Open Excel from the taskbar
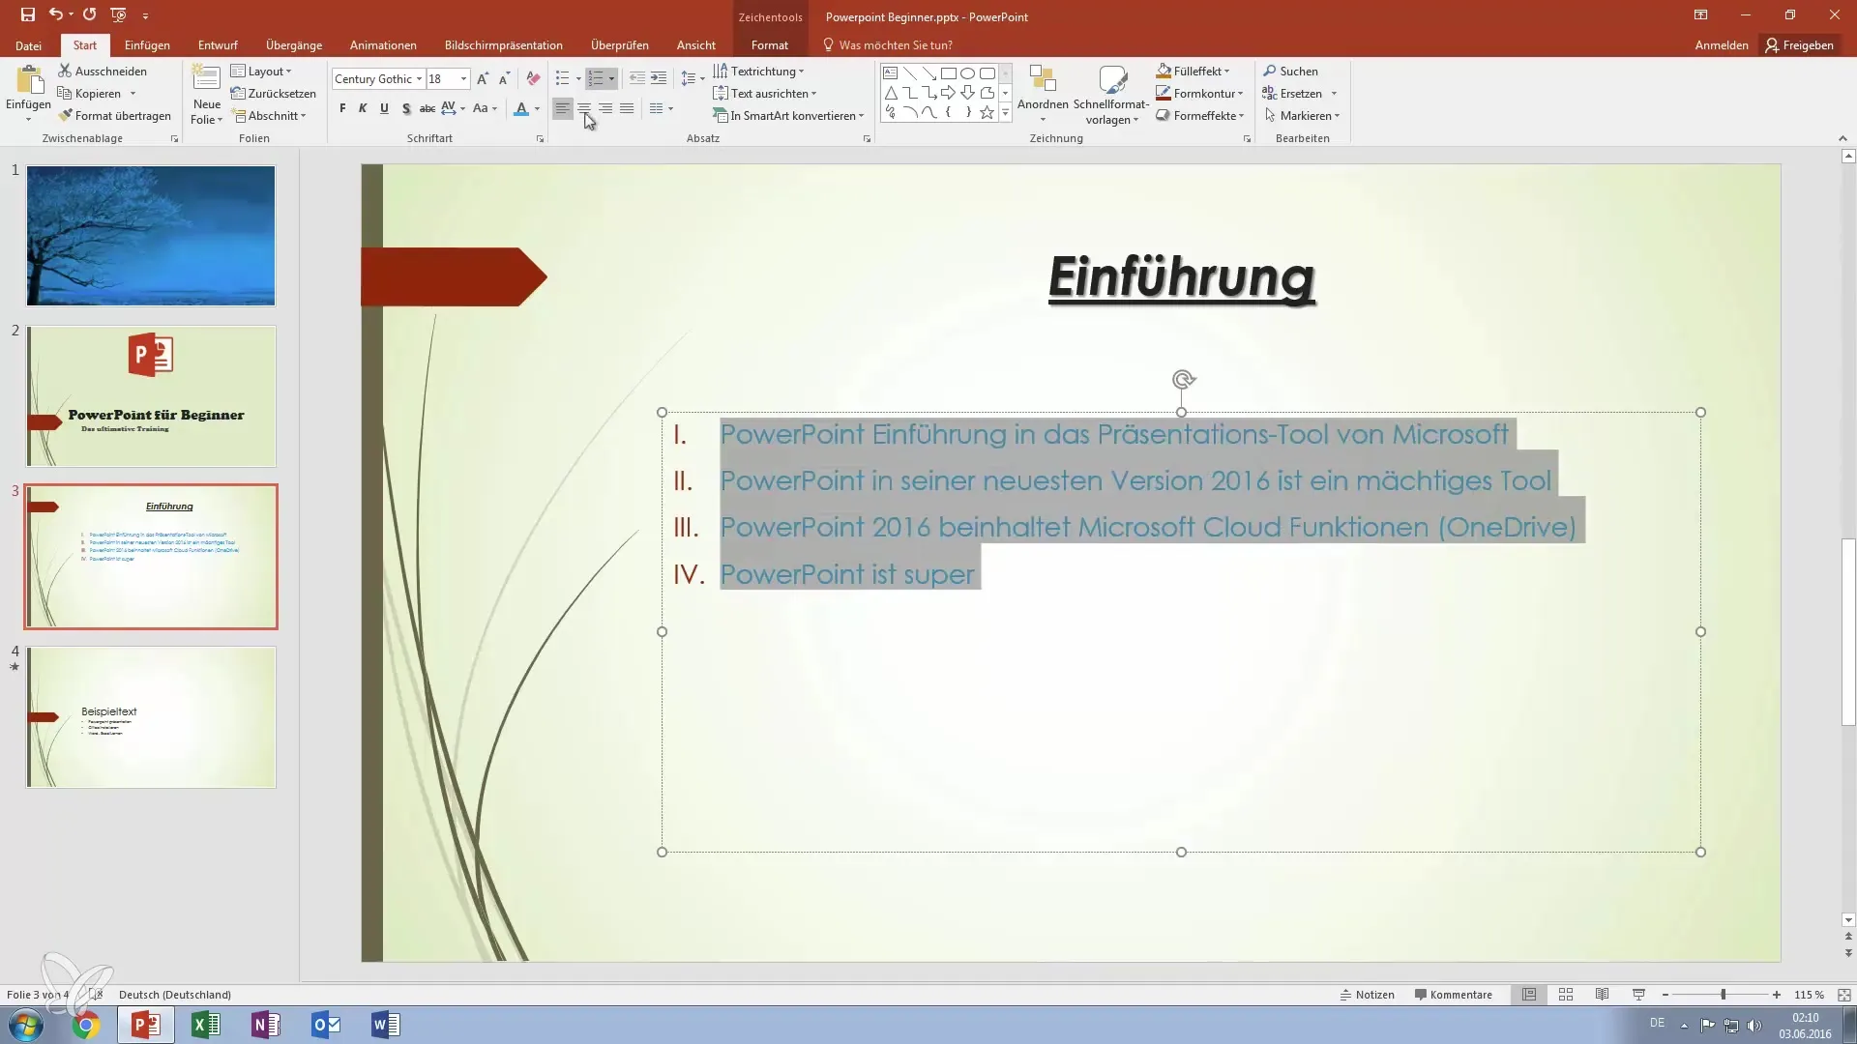The image size is (1857, 1044). click(206, 1025)
